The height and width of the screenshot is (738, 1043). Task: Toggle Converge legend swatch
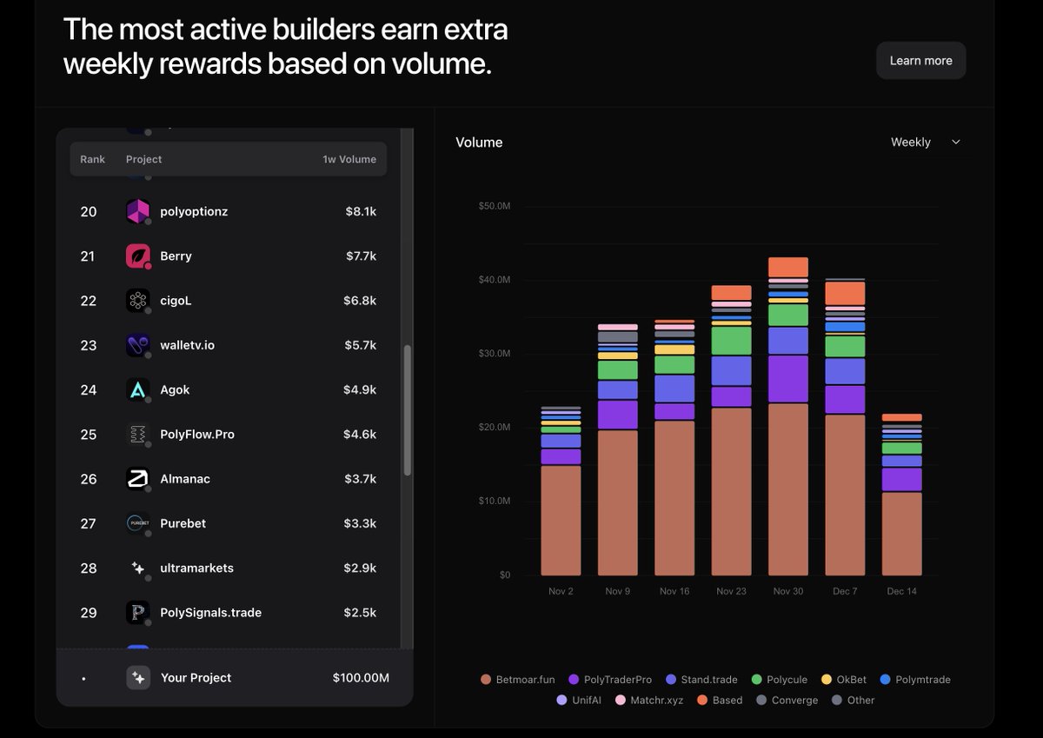761,701
